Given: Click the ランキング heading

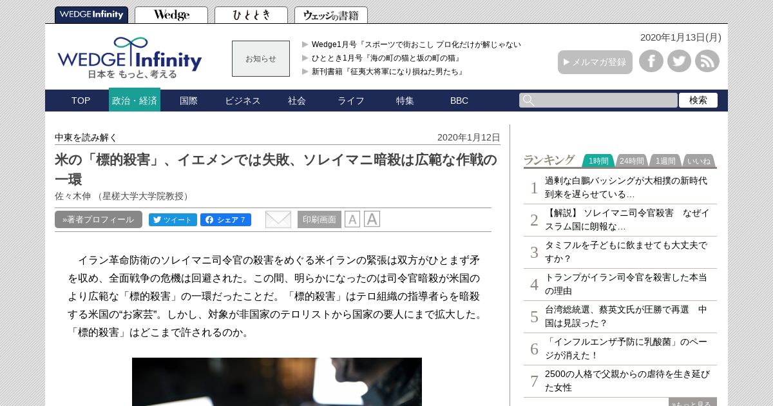Looking at the screenshot, I should [x=549, y=160].
